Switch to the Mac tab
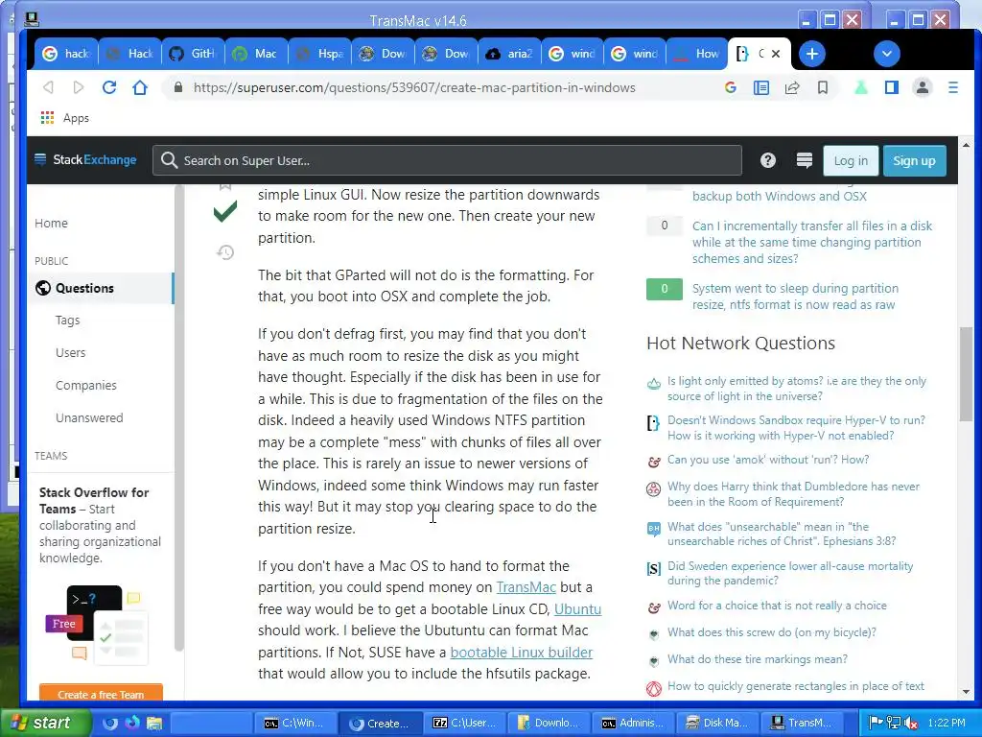The image size is (982, 737). [256, 54]
